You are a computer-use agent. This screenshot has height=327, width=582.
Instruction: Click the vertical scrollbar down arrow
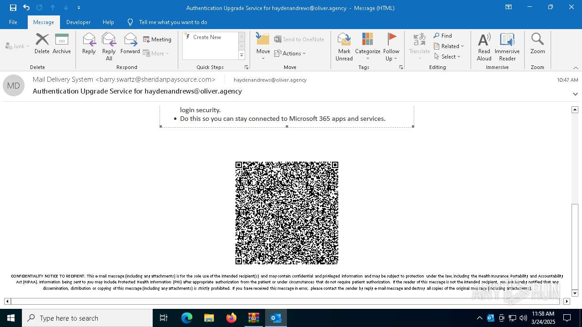[x=575, y=293]
